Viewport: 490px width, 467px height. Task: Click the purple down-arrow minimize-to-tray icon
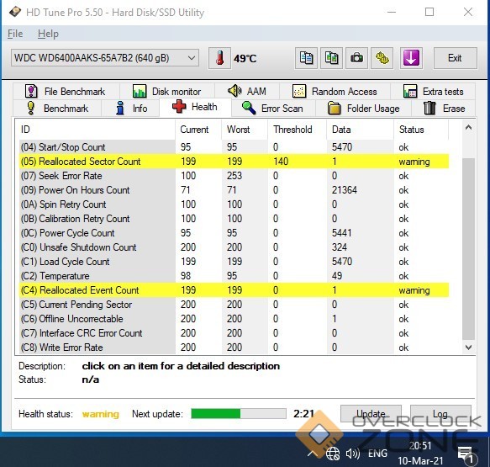tap(411, 58)
